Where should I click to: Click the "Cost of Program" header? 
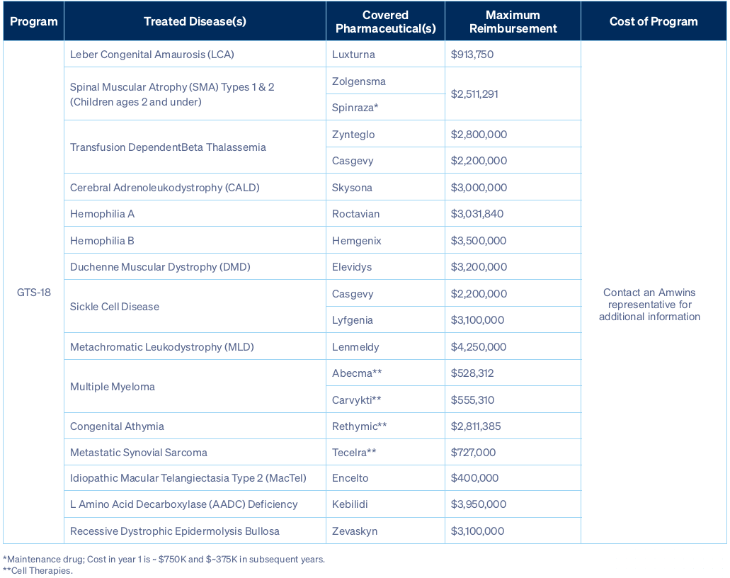coord(654,21)
